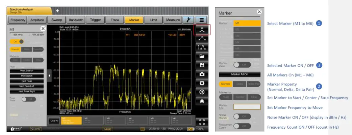Add a new tab with the plus icon
The image size is (352, 135).
(57, 11)
